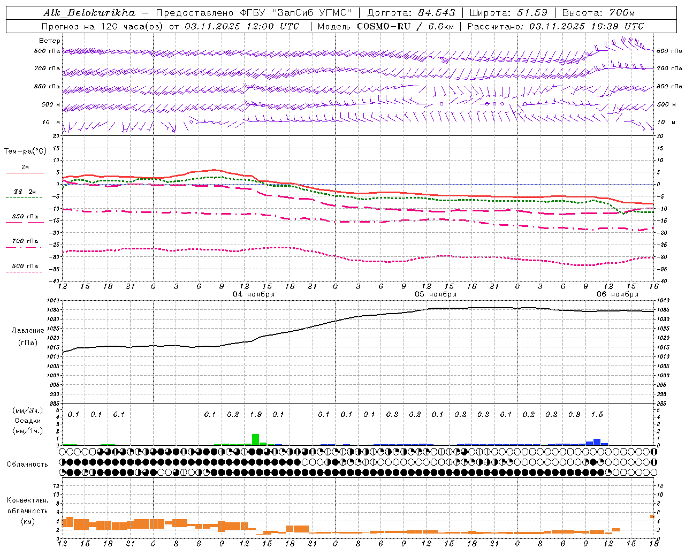Screen dimensions: 685x548
Task: Click the 0.3 precipitation amount value
Action: [574, 415]
